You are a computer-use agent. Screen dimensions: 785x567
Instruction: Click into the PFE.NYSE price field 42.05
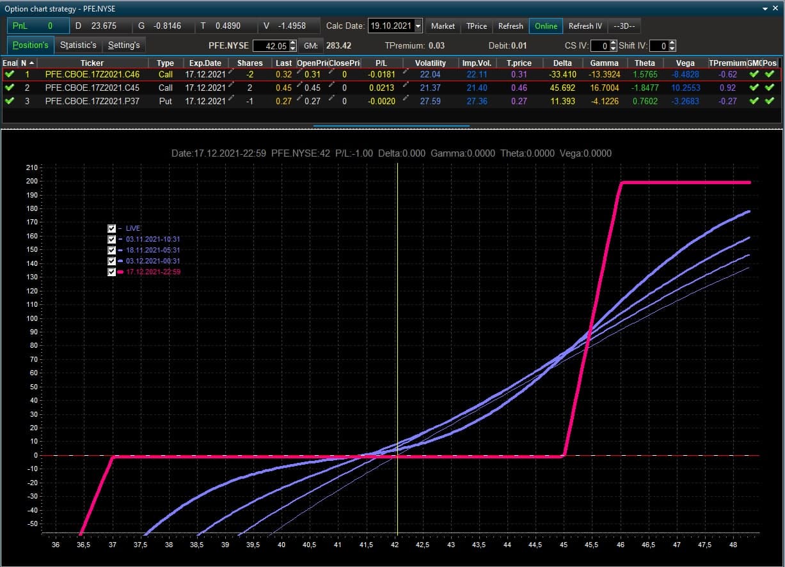(x=271, y=45)
